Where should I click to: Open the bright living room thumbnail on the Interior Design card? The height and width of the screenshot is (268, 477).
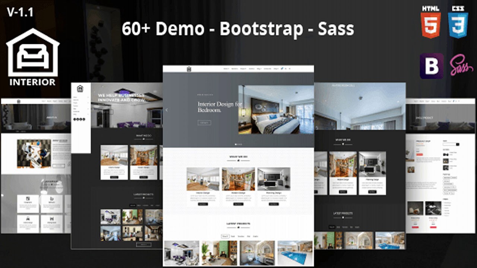click(203, 179)
